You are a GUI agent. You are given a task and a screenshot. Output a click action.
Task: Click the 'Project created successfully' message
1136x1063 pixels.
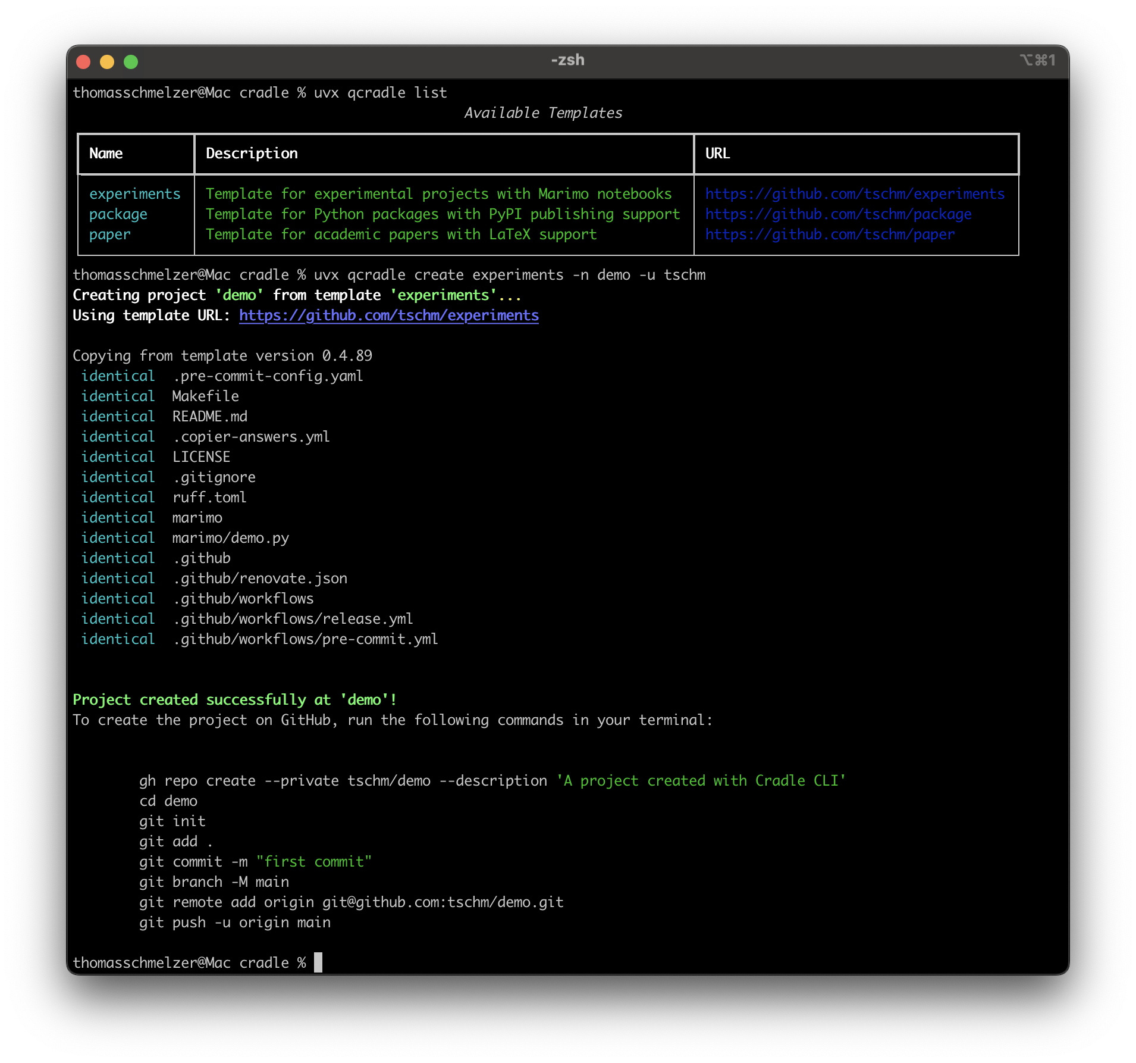pos(234,700)
